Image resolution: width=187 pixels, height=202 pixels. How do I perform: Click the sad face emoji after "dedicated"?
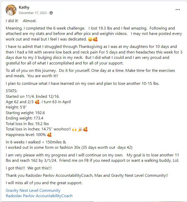90,39
